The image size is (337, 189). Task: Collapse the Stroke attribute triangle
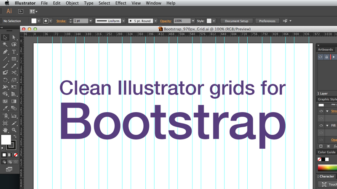pos(327,111)
